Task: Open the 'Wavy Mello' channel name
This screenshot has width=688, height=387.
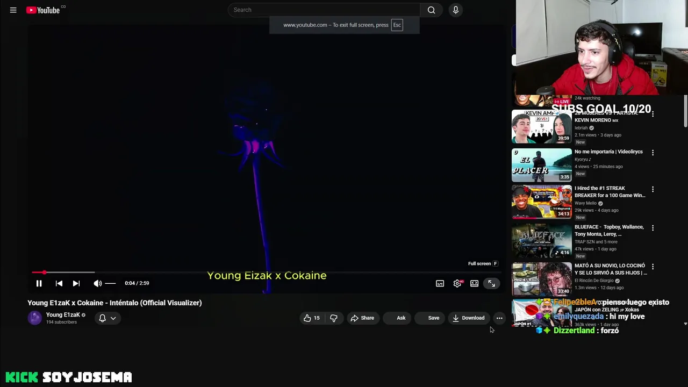Action: (585, 203)
